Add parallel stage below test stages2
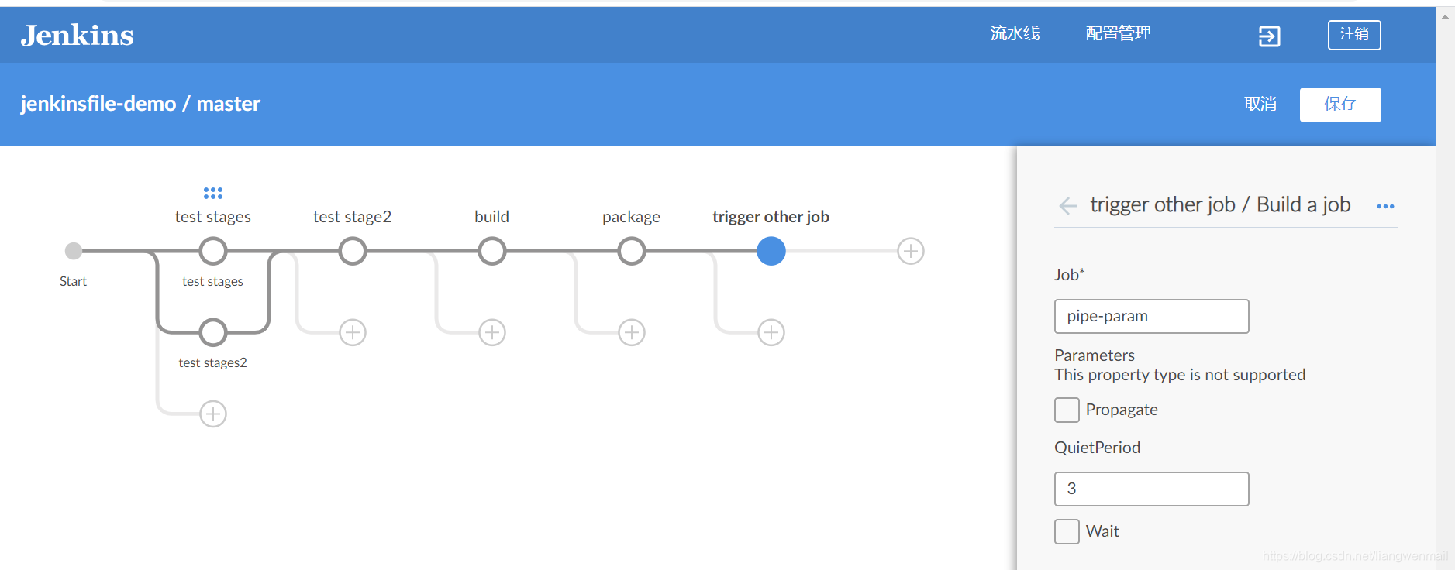Viewport: 1455px width, 570px height. click(x=213, y=414)
